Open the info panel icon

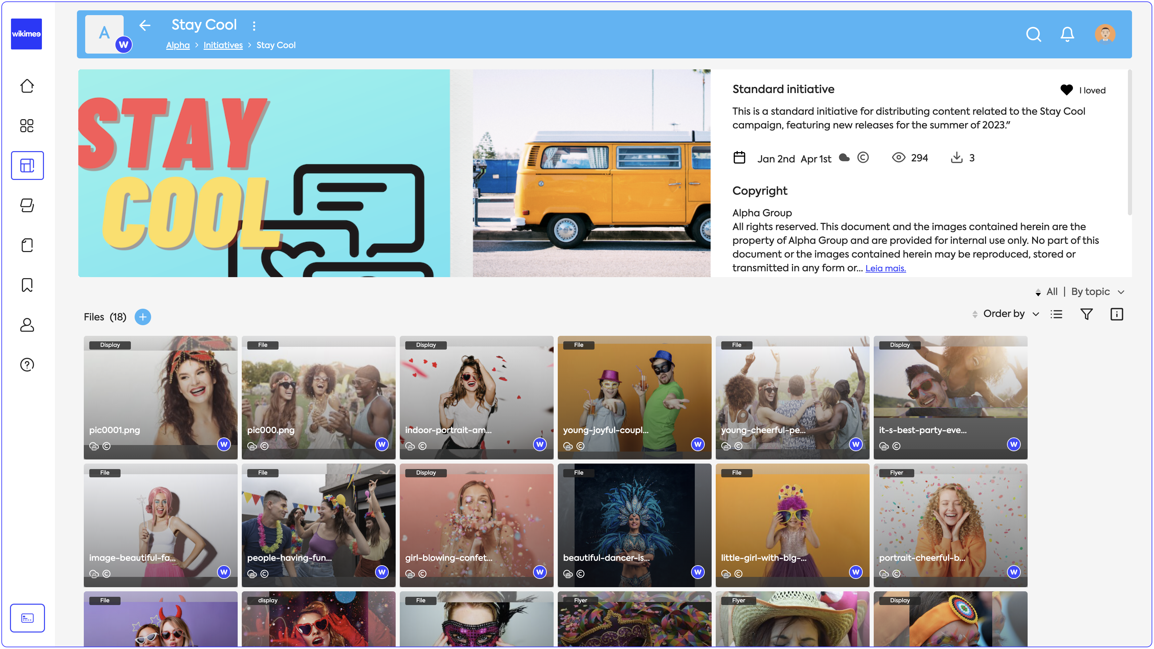coord(1116,314)
